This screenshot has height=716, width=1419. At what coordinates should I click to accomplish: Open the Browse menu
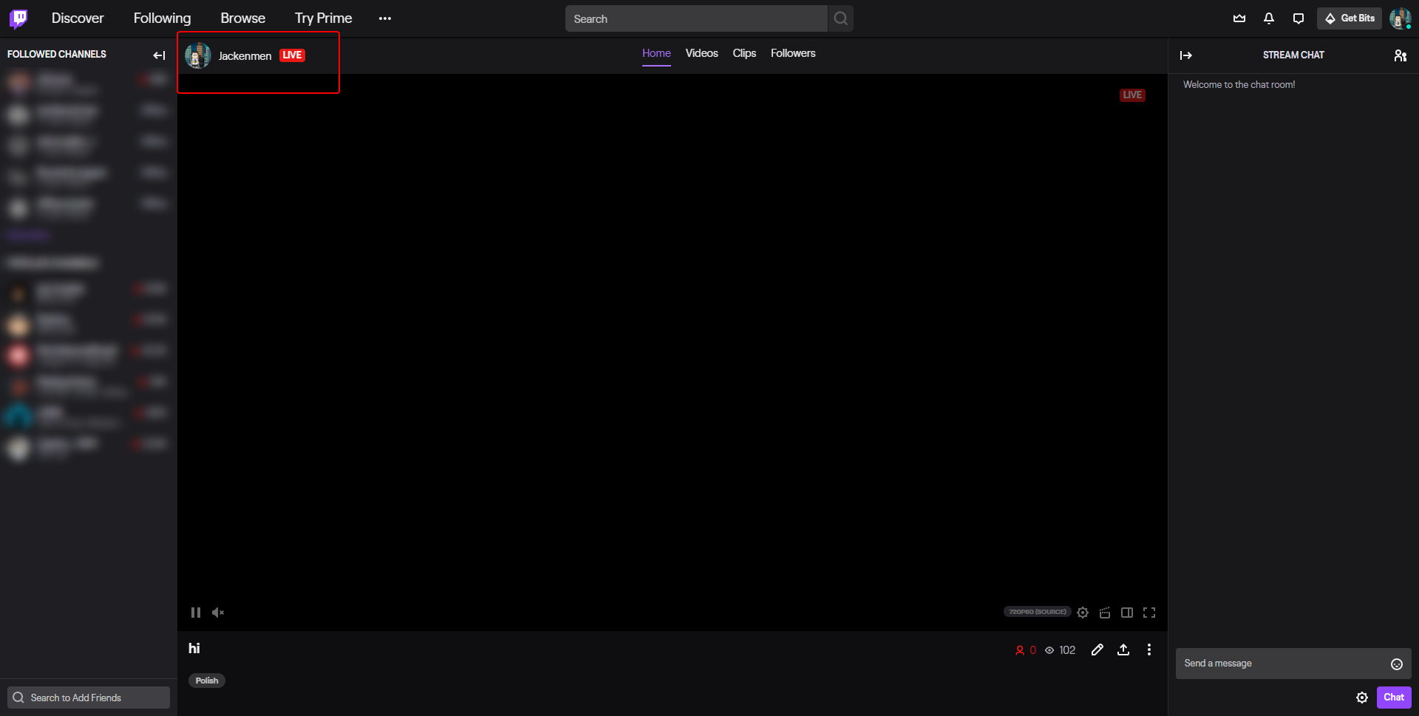tap(242, 18)
